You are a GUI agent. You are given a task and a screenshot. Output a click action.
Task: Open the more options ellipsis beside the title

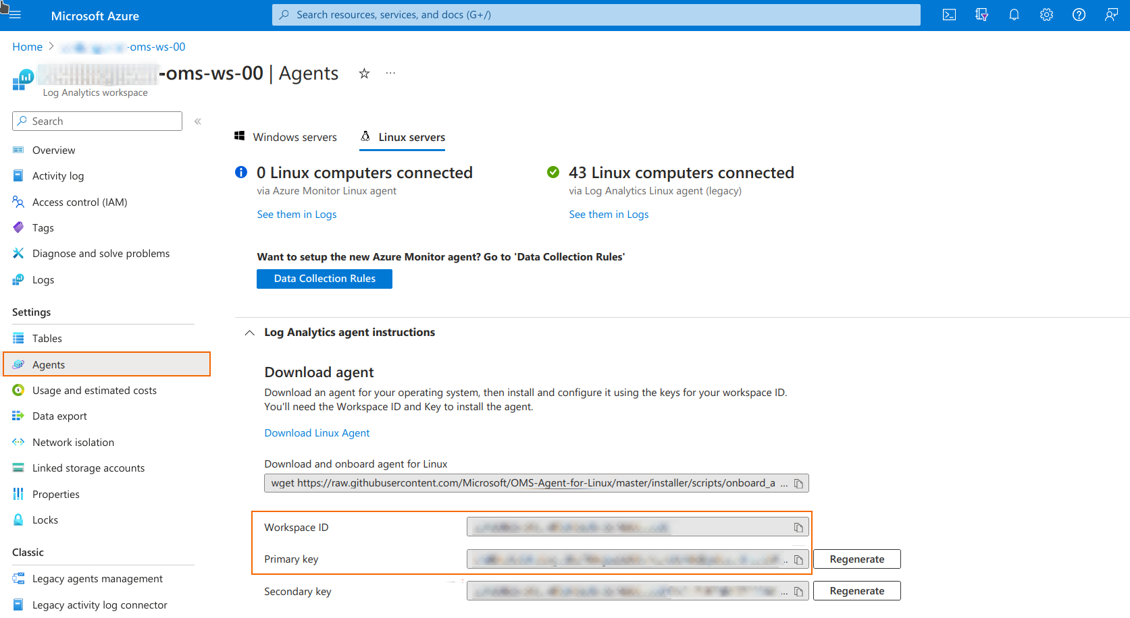click(390, 73)
